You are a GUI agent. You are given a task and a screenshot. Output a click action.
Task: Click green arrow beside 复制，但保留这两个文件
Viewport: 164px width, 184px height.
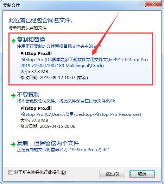(x=13, y=144)
